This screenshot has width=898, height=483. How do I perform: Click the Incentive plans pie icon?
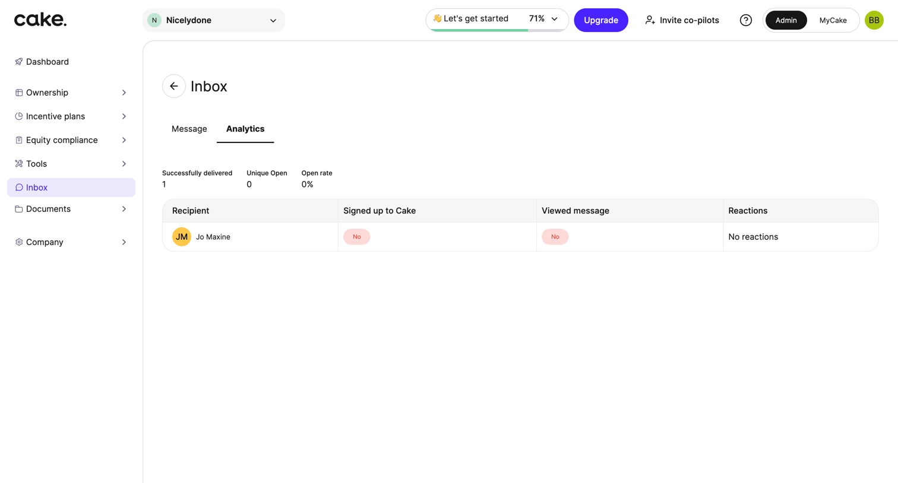(19, 116)
